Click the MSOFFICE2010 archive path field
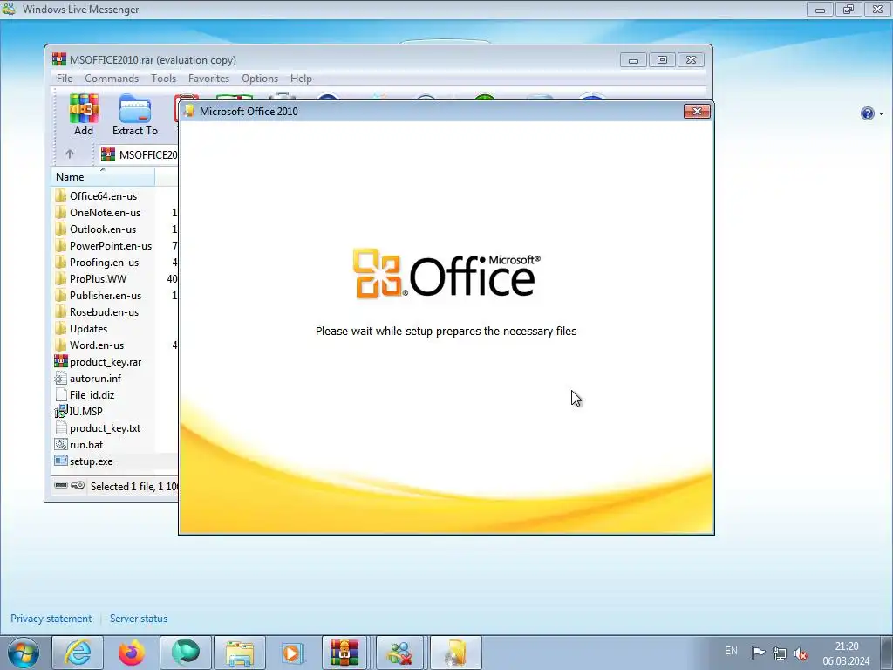Screen dimensions: 893x670 pos(139,154)
